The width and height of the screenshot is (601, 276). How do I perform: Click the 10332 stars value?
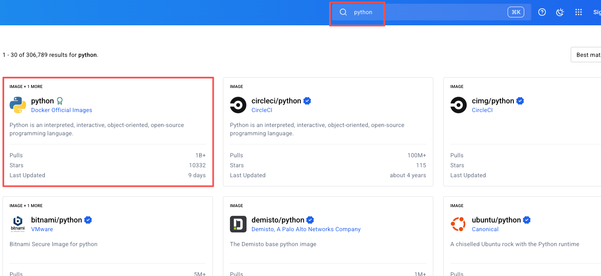[x=197, y=165]
